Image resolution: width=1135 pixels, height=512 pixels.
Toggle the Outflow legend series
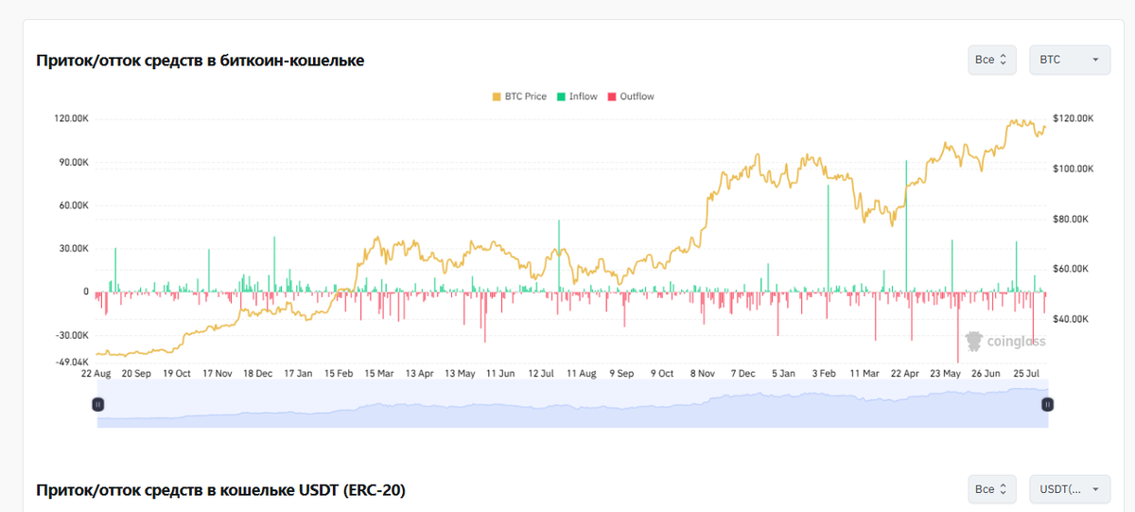[631, 97]
